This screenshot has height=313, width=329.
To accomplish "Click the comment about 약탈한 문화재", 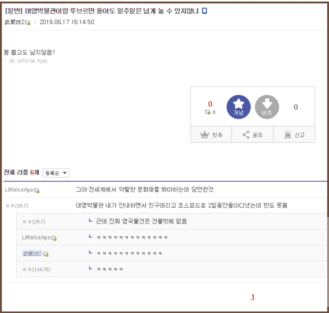I will (144, 190).
